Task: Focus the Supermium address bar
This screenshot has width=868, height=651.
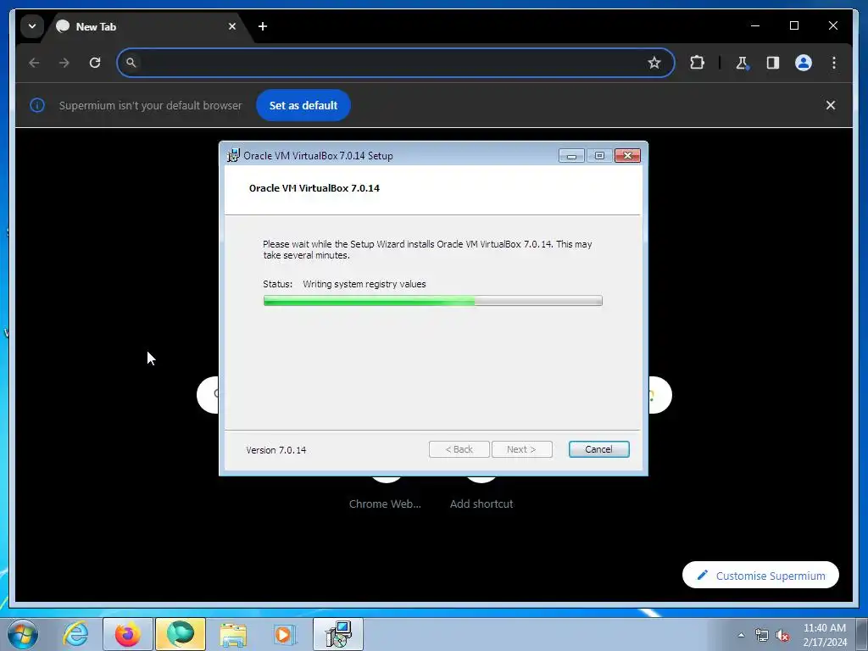Action: coord(395,63)
